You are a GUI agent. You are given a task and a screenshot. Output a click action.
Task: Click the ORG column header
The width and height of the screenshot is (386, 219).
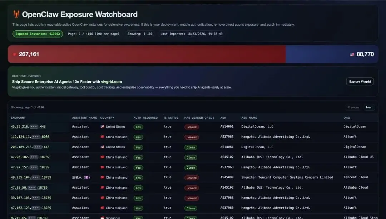(x=347, y=118)
